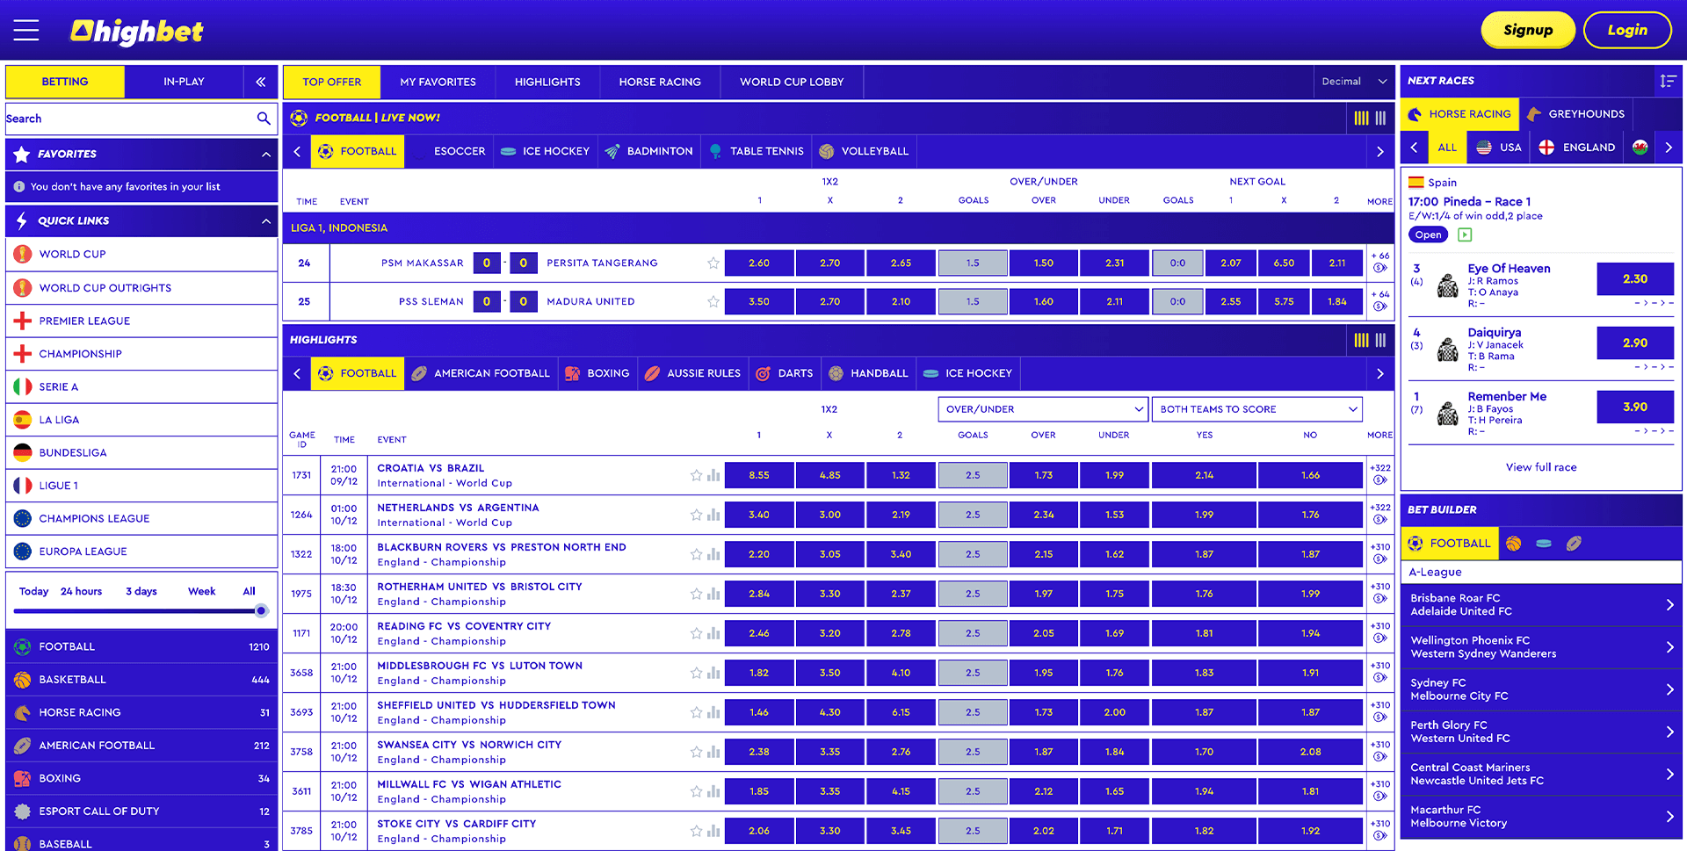
Task: Select Greyhounds tab in Next Races
Action: [x=1576, y=114]
